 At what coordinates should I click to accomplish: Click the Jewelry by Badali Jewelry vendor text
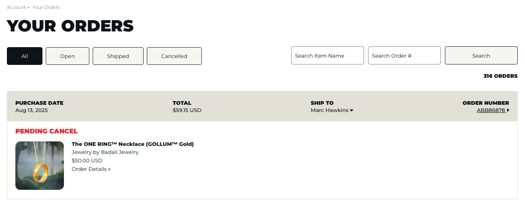105,152
